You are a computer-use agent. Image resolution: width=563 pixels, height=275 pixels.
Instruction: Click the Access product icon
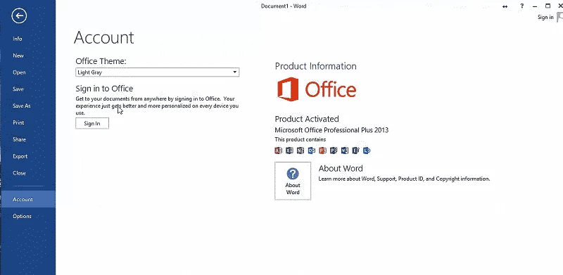278,151
